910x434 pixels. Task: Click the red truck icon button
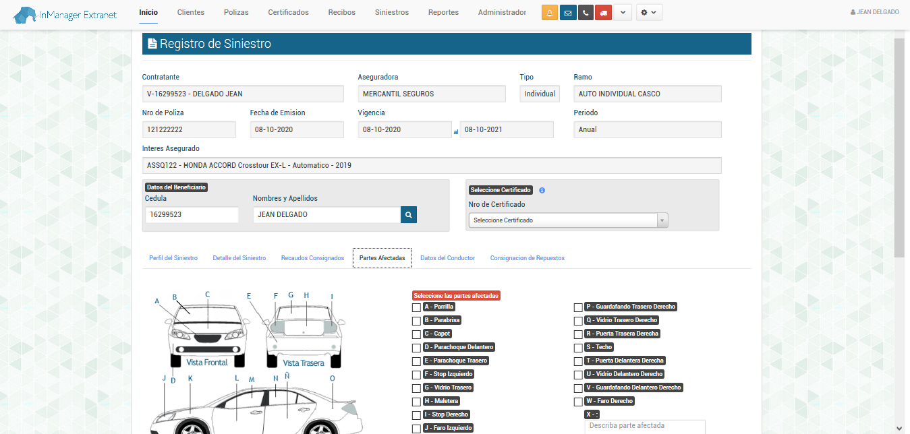click(x=603, y=13)
